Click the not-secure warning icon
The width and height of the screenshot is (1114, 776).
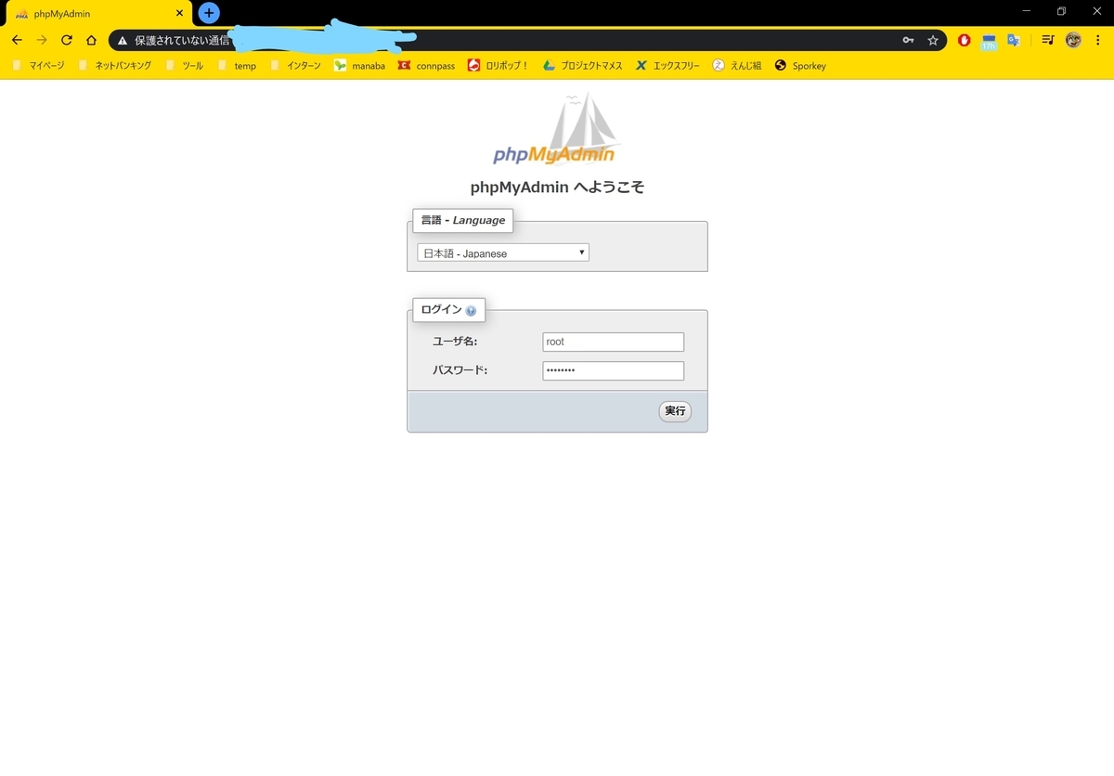pyautogui.click(x=123, y=41)
